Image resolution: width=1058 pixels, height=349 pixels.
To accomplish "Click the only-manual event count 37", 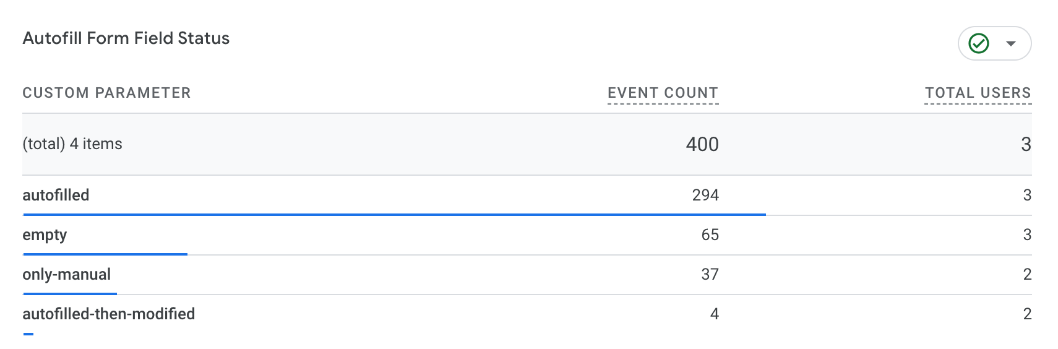I will (x=710, y=274).
